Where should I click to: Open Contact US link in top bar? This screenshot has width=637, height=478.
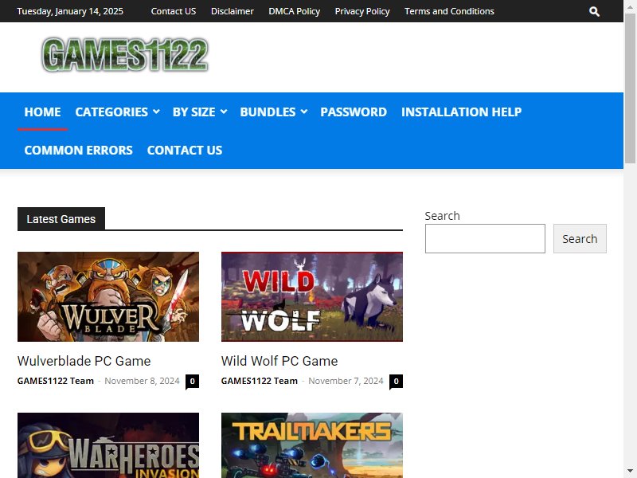(174, 11)
